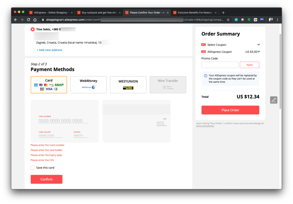Open the Chrome three-dot menu
This screenshot has height=204, width=293.
click(x=277, y=20)
